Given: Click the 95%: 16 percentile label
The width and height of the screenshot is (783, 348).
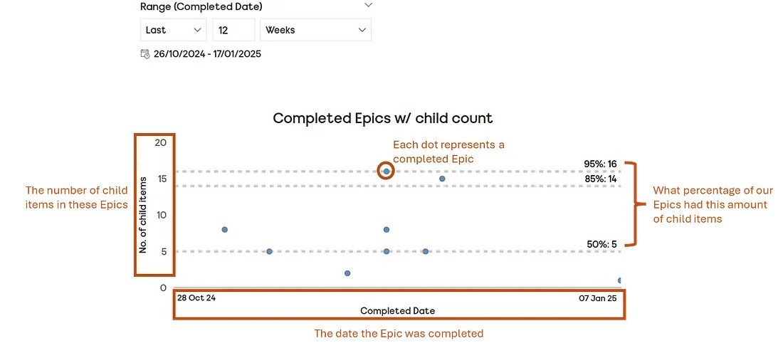Looking at the screenshot, I should click(x=601, y=164).
